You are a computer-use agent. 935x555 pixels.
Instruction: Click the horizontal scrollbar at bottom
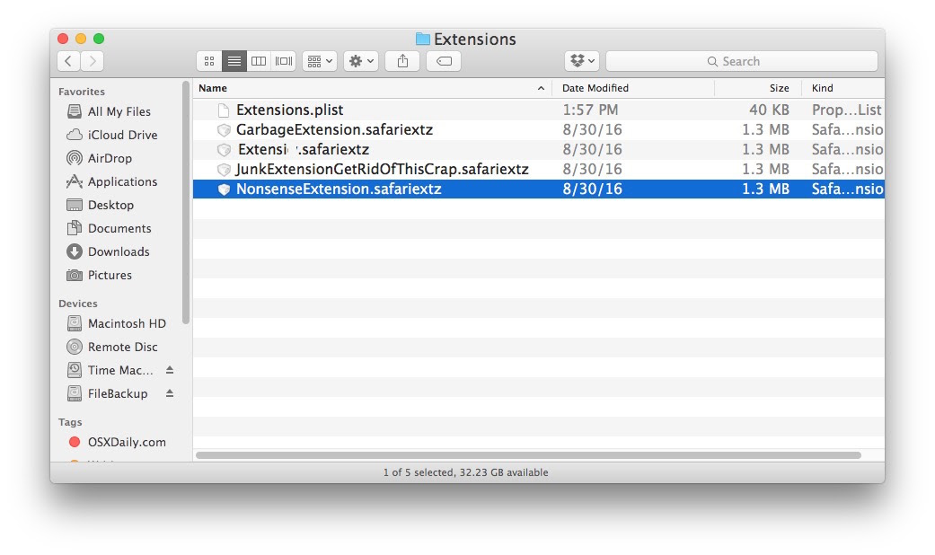(x=528, y=455)
